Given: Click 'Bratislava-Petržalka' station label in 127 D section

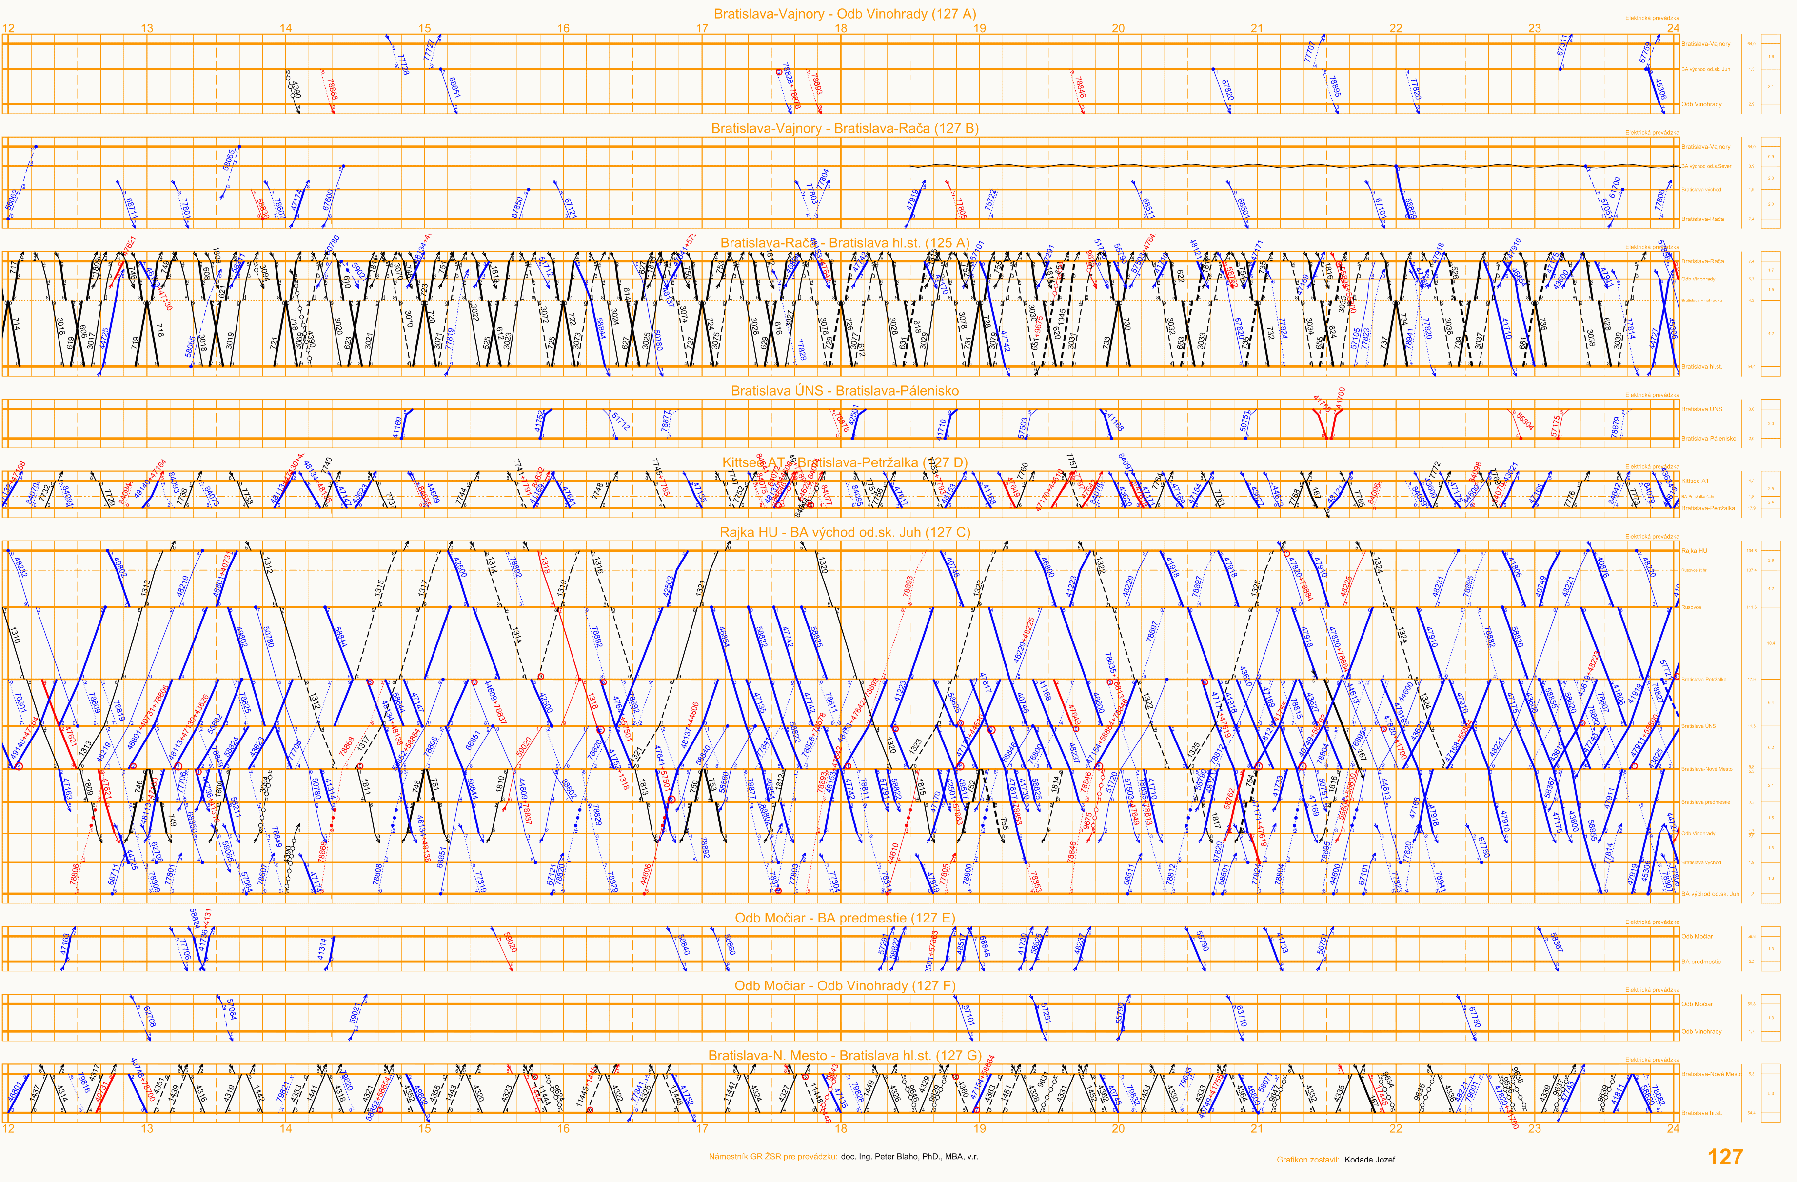Looking at the screenshot, I should pyautogui.click(x=1708, y=508).
